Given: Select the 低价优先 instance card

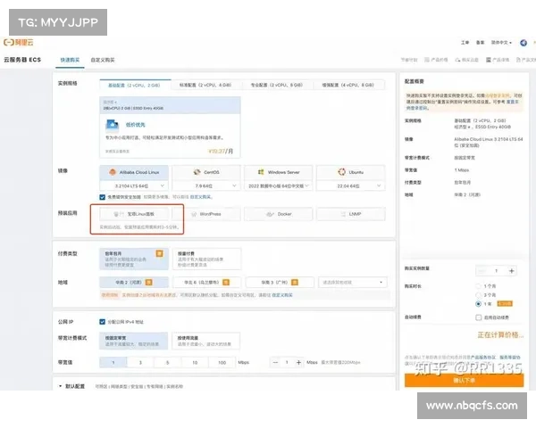Looking at the screenshot, I should (x=170, y=127).
